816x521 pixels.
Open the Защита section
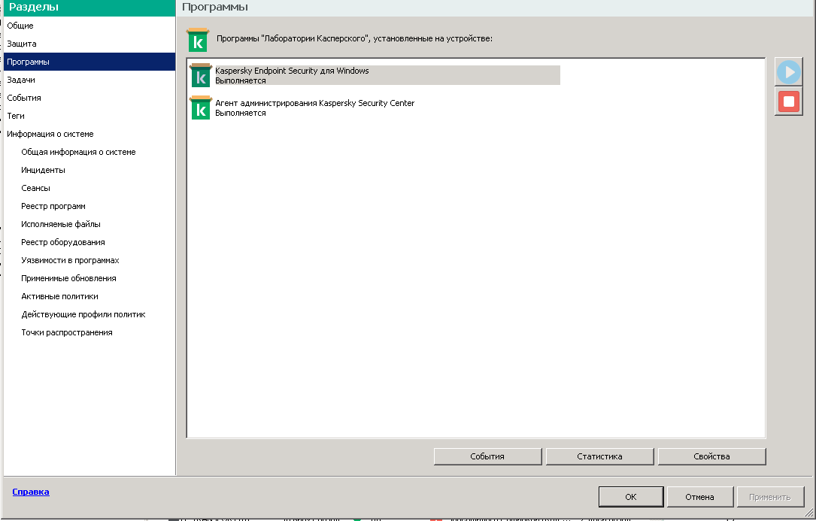pos(89,44)
